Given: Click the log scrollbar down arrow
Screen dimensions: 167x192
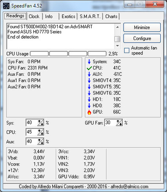Looking at the screenshot, I should [118, 46].
